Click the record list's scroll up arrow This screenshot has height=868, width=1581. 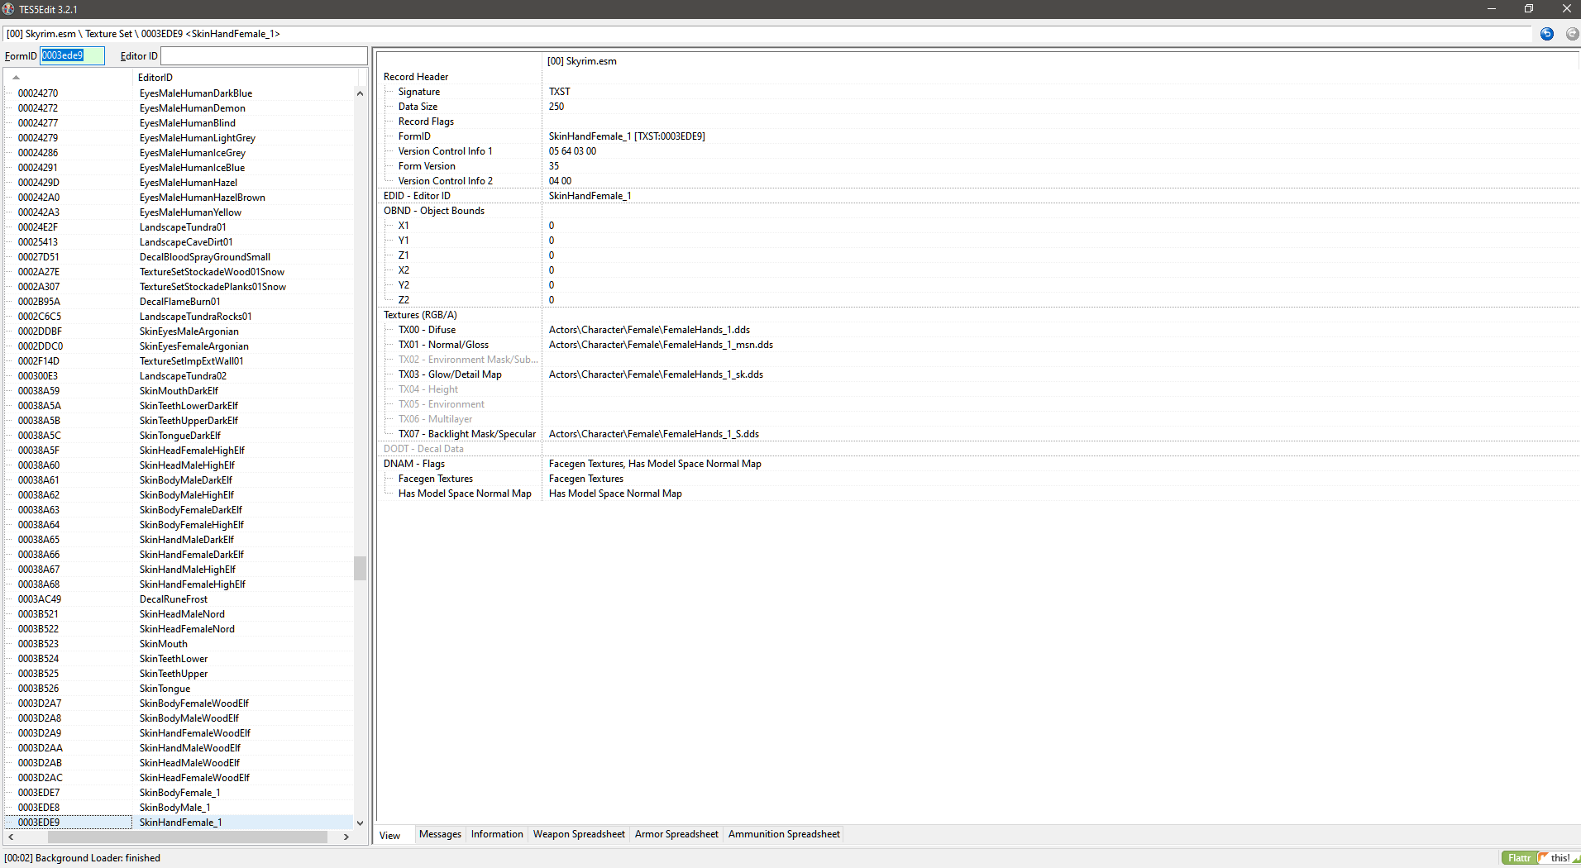tap(360, 93)
